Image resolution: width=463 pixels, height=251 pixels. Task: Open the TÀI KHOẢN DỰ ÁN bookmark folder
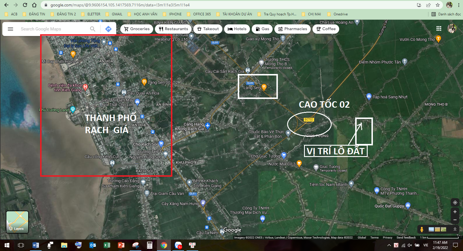point(234,14)
